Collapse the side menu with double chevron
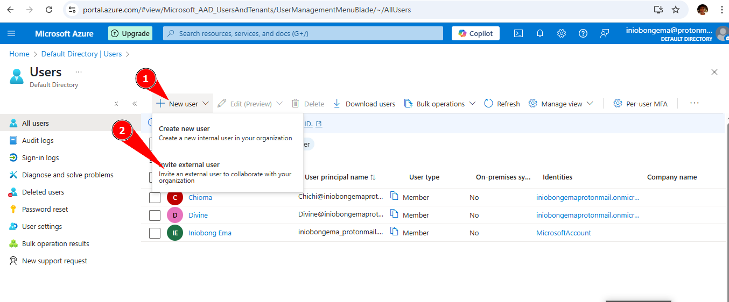 (135, 104)
